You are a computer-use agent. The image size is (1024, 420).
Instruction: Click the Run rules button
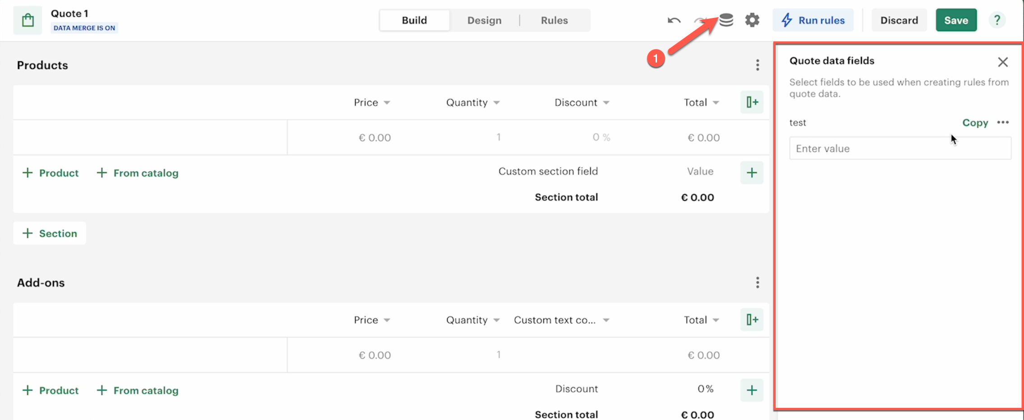click(813, 20)
